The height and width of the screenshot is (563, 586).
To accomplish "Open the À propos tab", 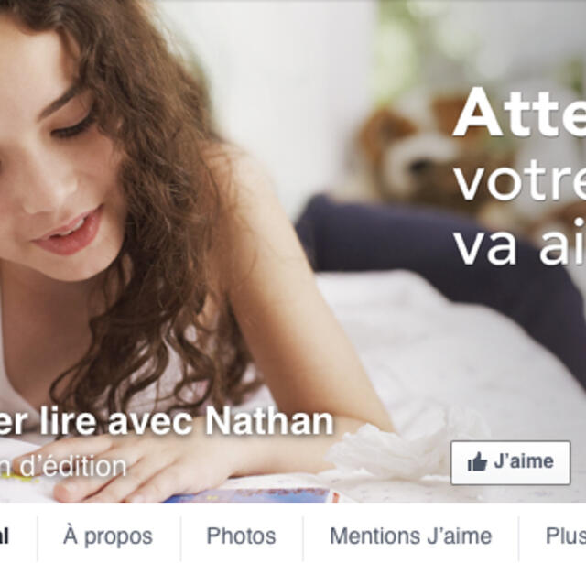I will coord(108,536).
